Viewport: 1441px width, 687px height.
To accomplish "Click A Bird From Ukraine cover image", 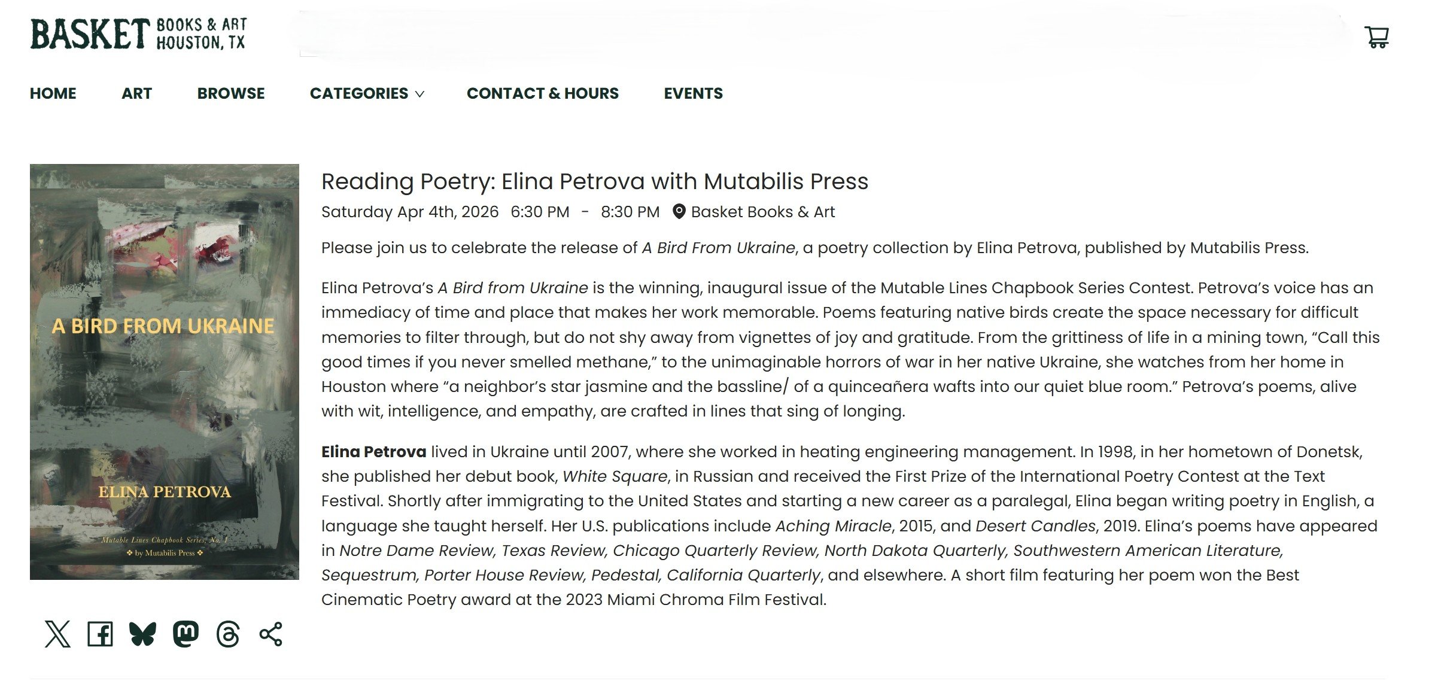I will [165, 372].
